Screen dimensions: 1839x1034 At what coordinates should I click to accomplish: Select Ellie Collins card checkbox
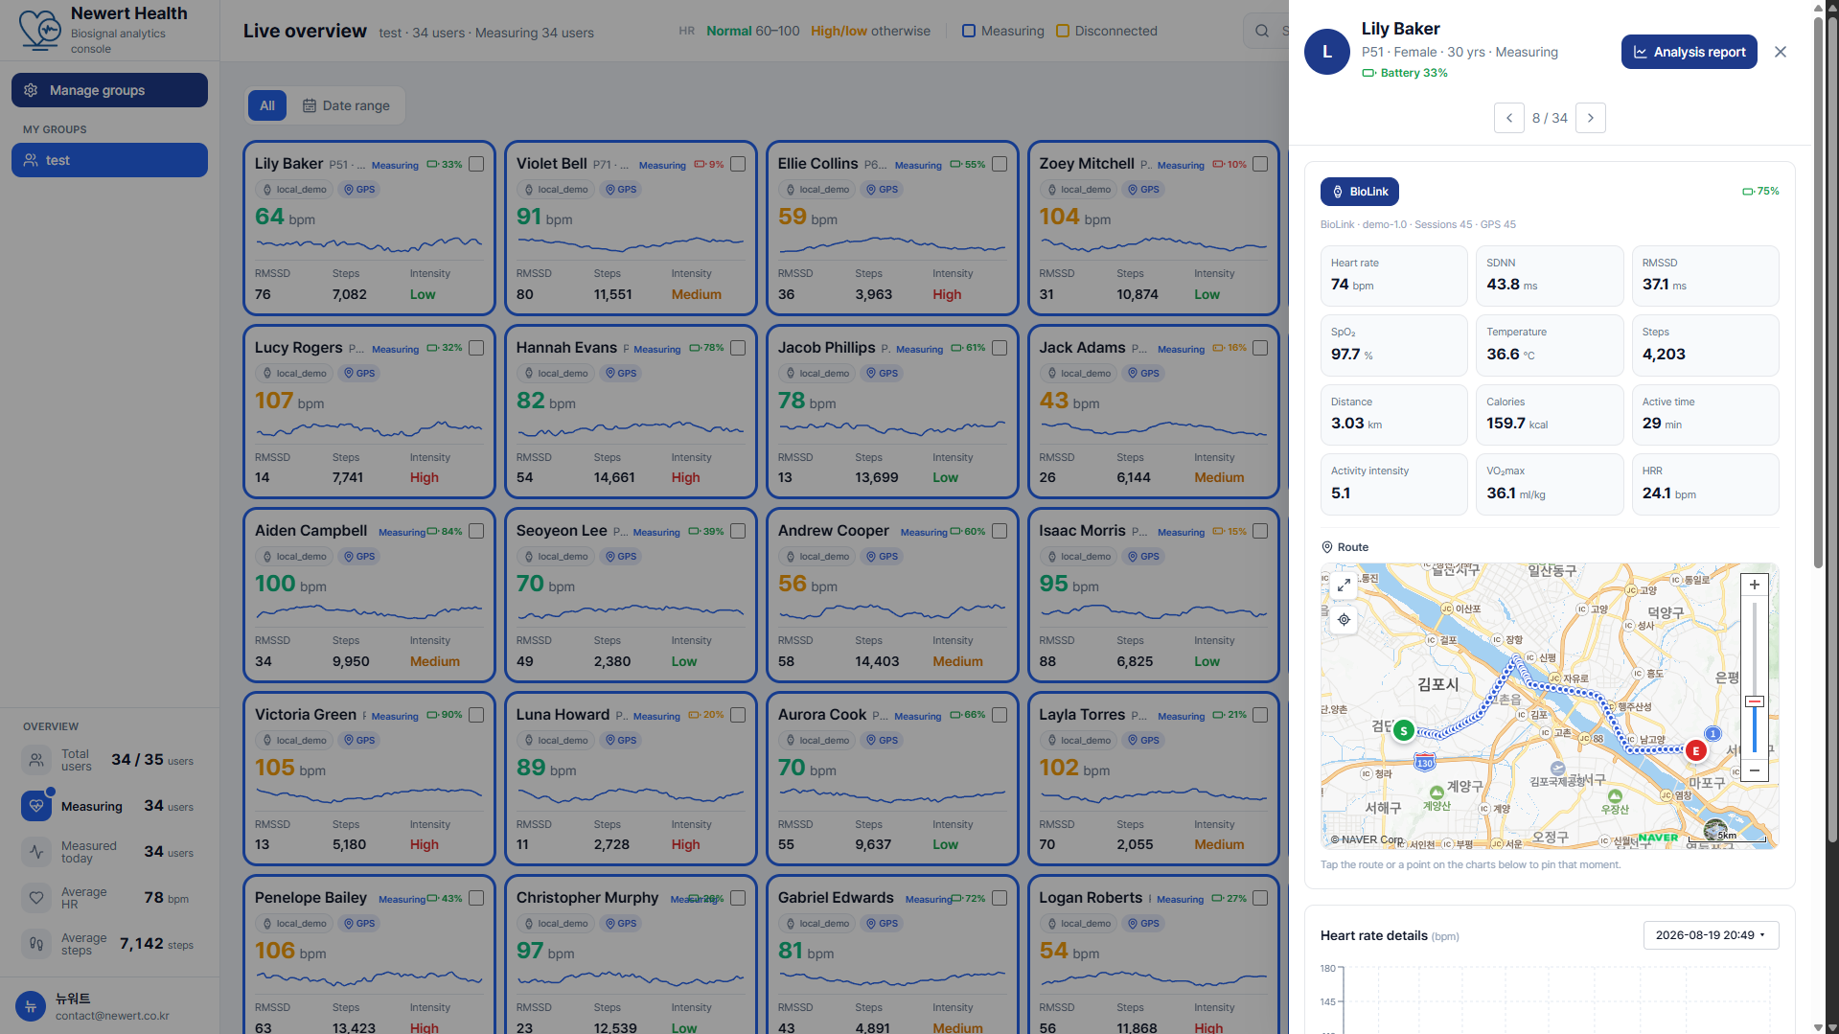point(1000,165)
